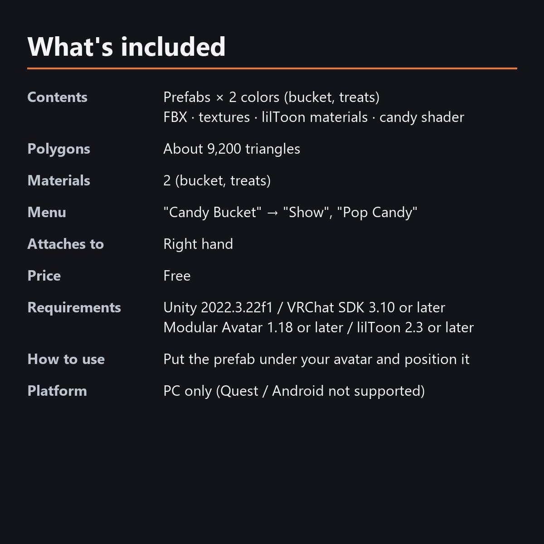Viewport: 544px width, 544px height.
Task: Select the Requirements label
Action: coord(74,308)
